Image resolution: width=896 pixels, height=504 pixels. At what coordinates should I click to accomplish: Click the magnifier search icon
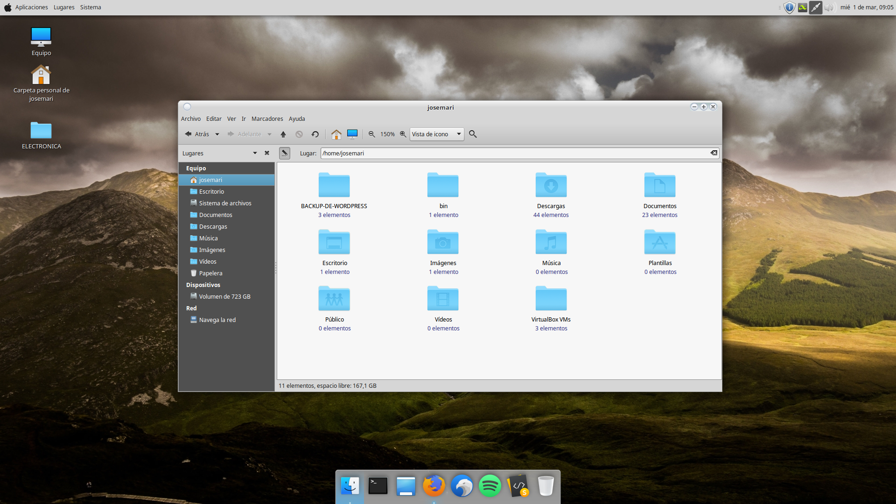click(473, 134)
